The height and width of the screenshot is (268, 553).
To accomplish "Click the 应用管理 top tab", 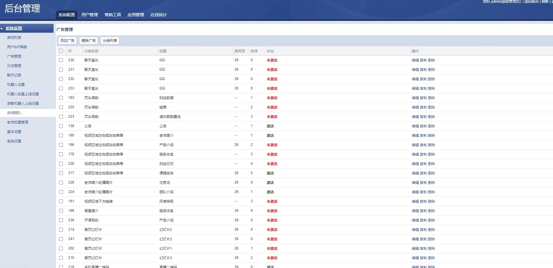I will (136, 15).
